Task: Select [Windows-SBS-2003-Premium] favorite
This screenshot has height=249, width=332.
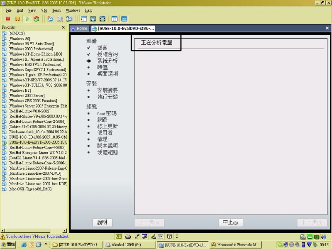Action: tap(33, 101)
